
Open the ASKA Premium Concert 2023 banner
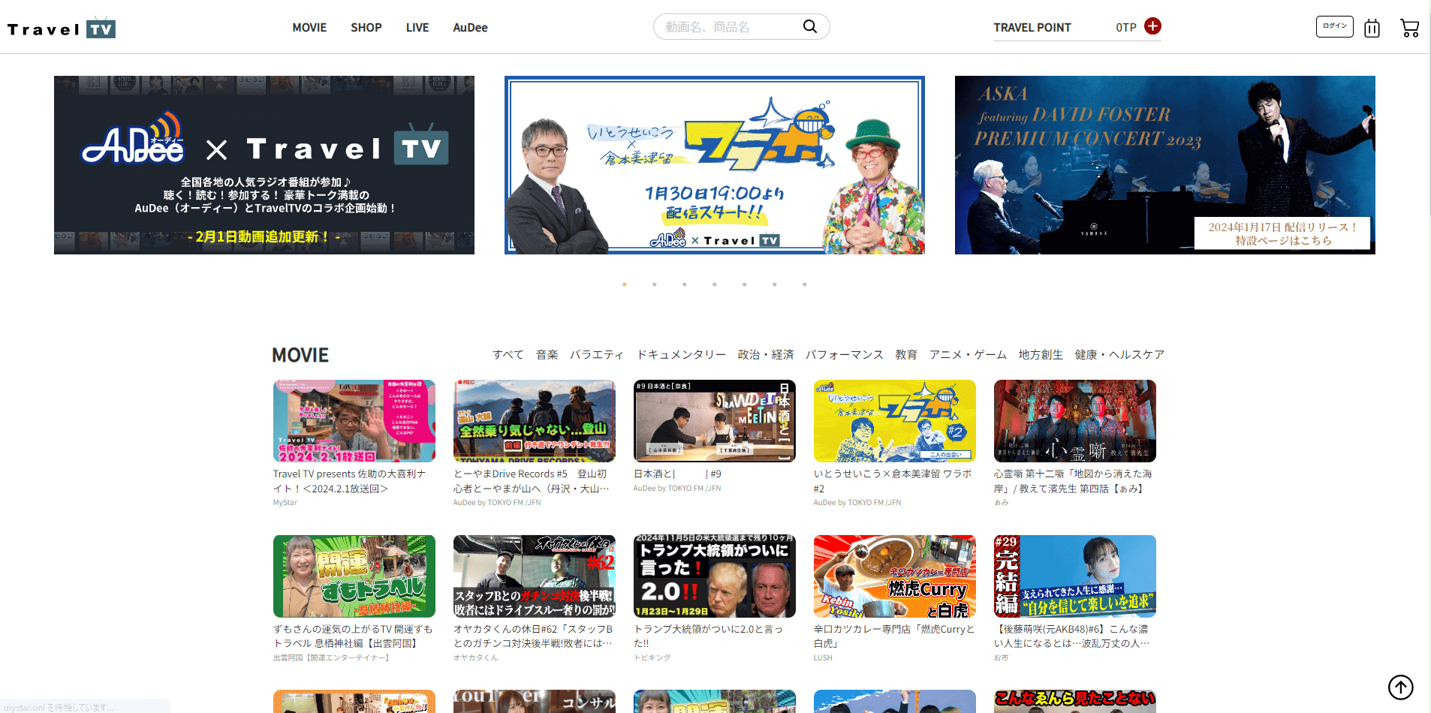(x=1165, y=165)
